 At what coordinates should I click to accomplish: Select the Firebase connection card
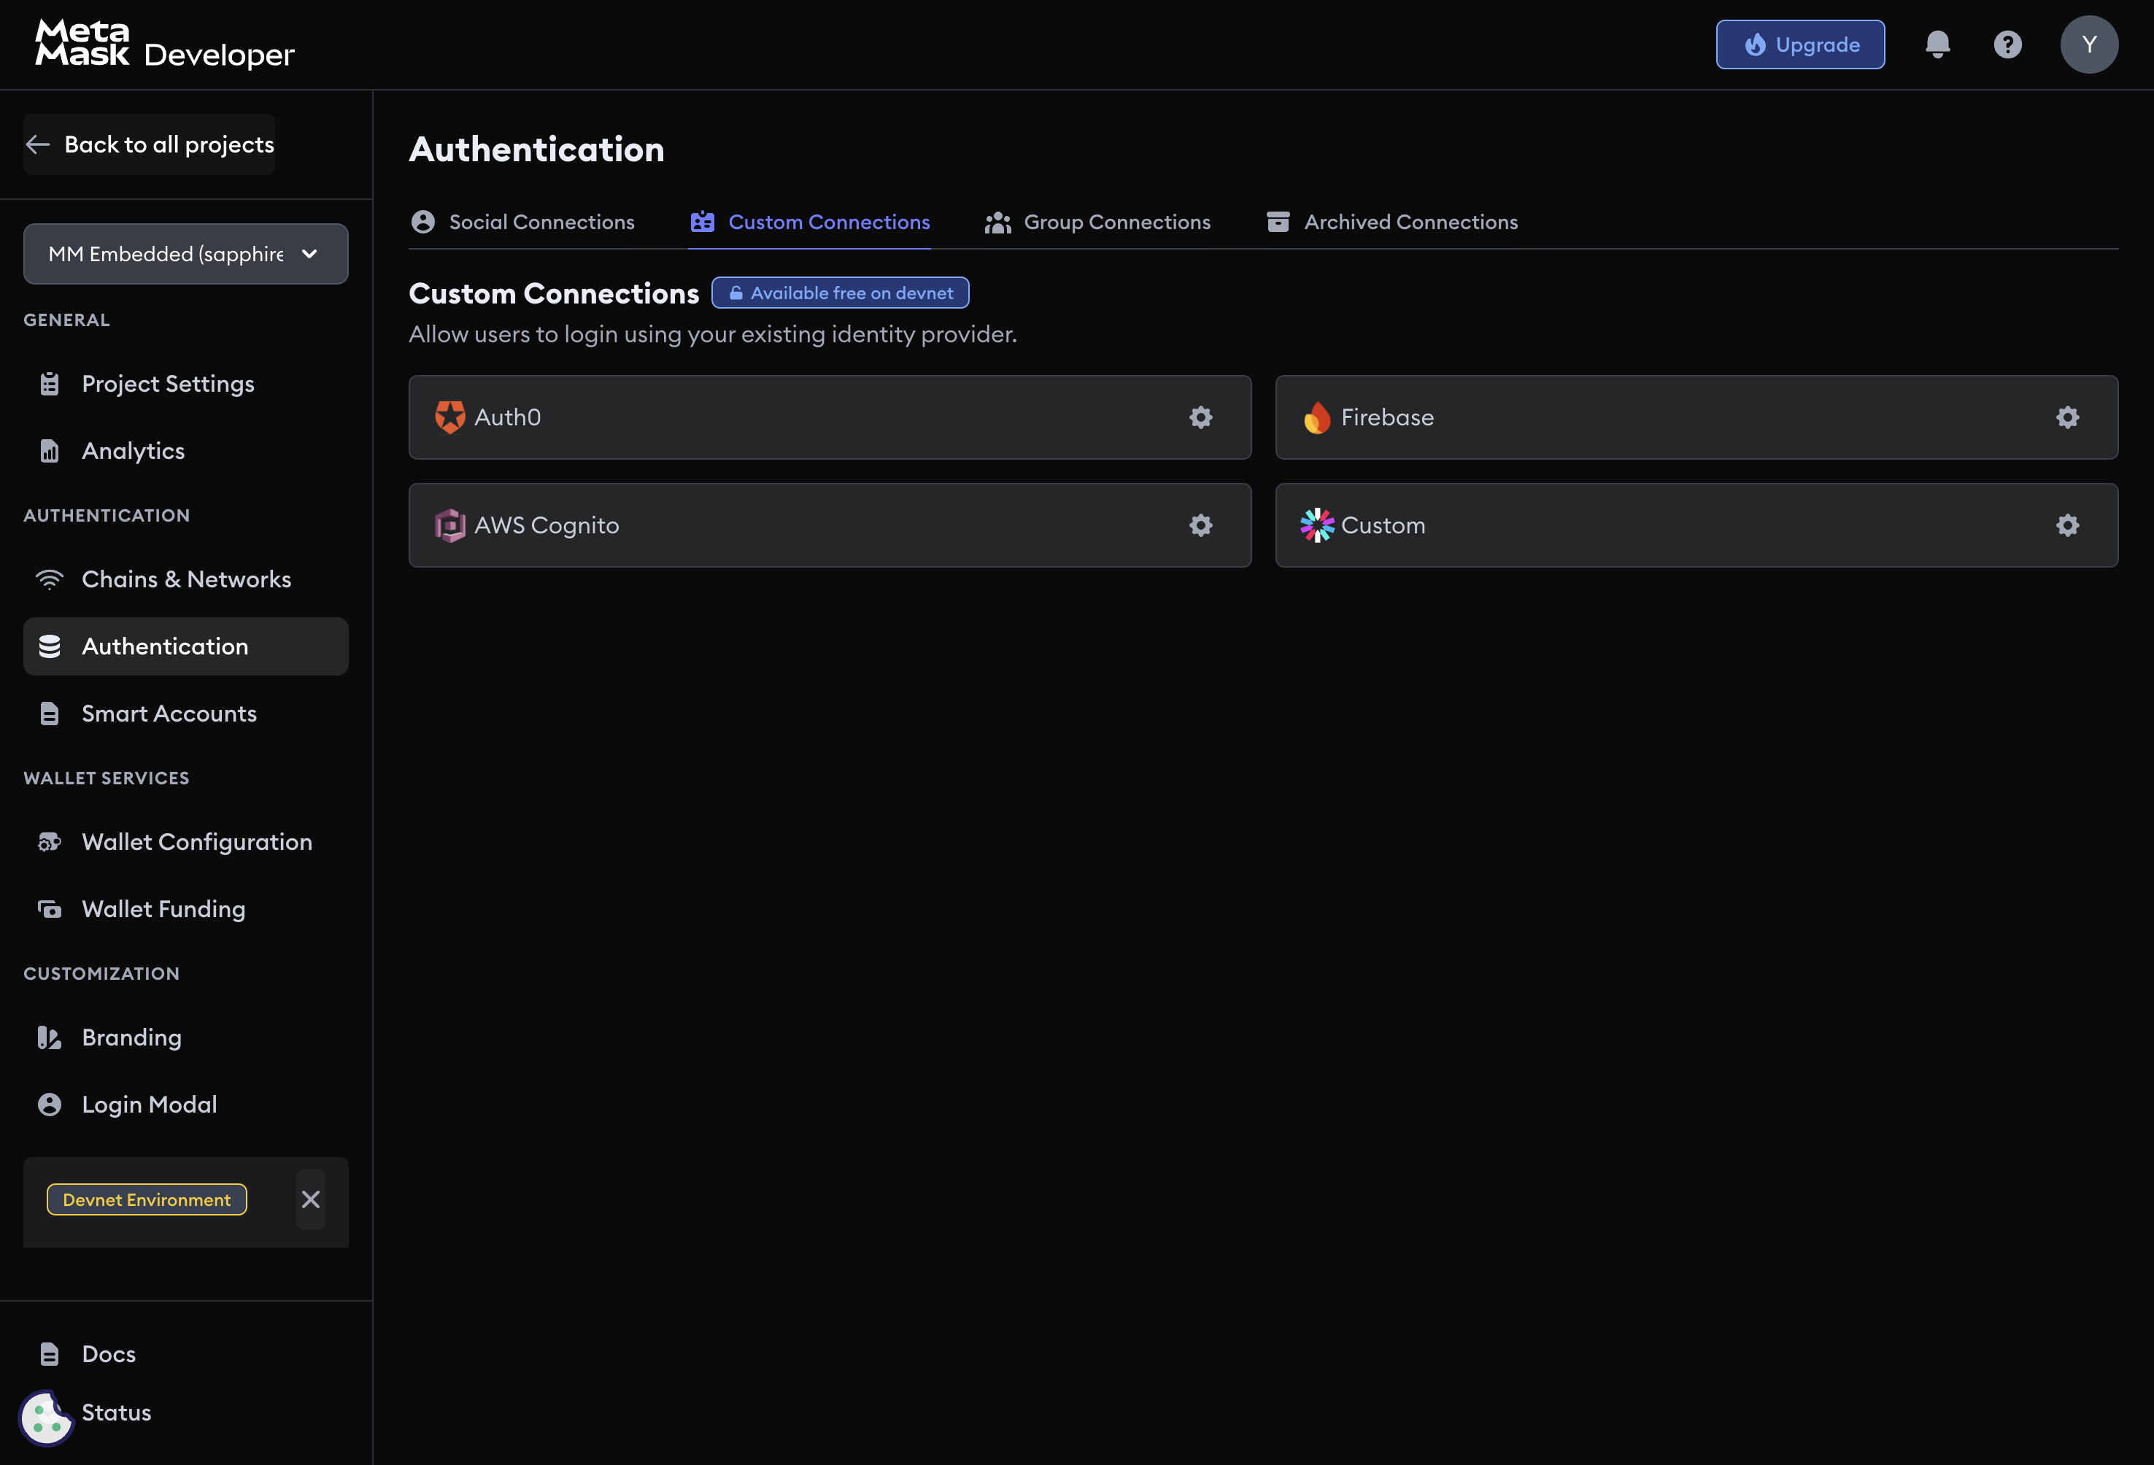pos(1696,417)
